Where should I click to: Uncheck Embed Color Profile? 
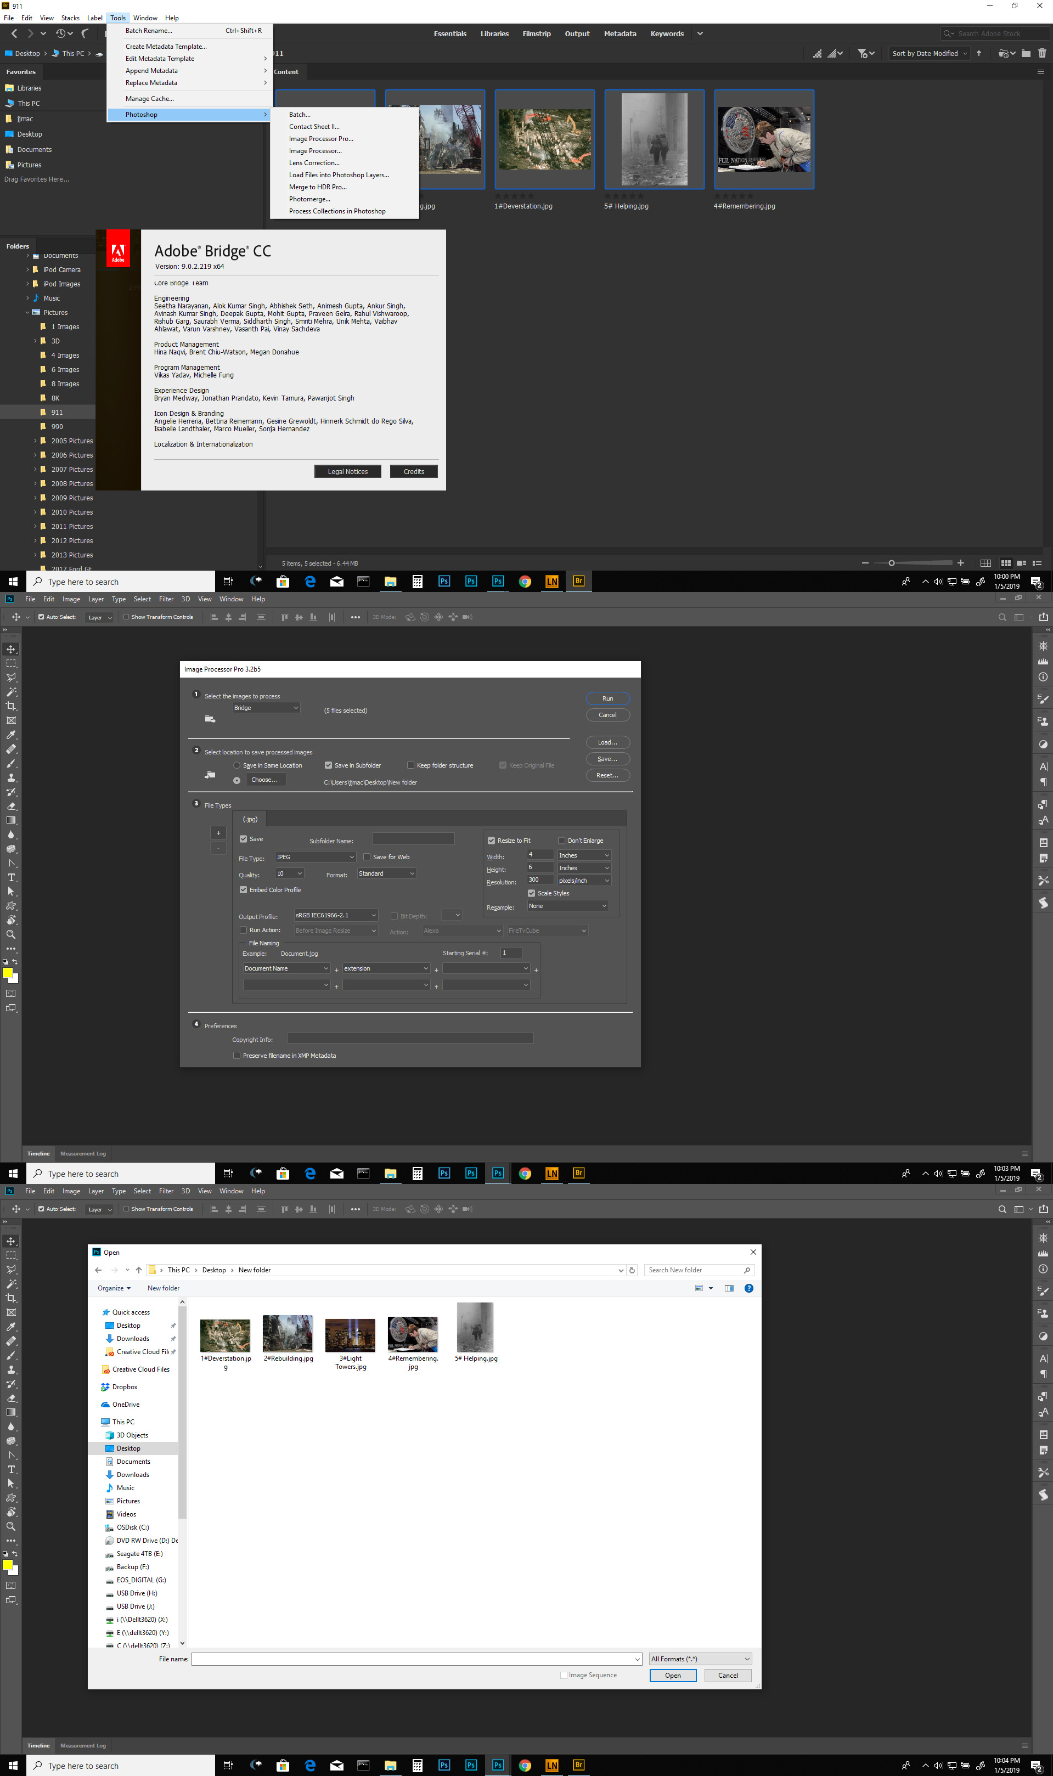tap(244, 889)
